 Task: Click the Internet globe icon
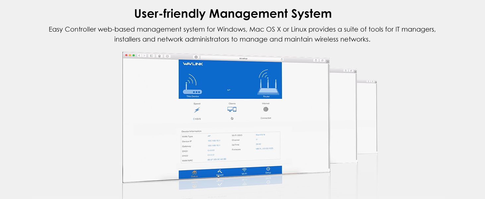pyautogui.click(x=266, y=109)
